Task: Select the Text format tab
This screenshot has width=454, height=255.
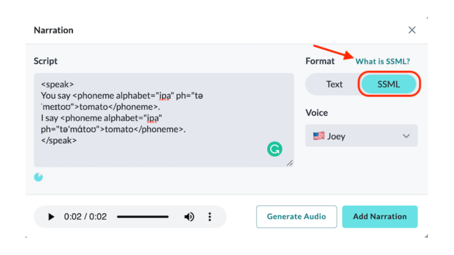Action: 334,84
